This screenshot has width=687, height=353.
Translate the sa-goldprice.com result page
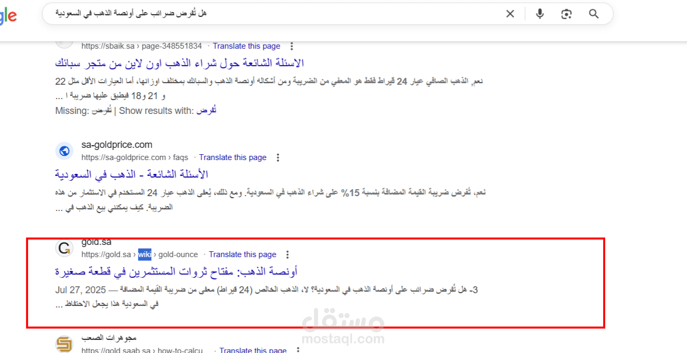[x=233, y=157]
